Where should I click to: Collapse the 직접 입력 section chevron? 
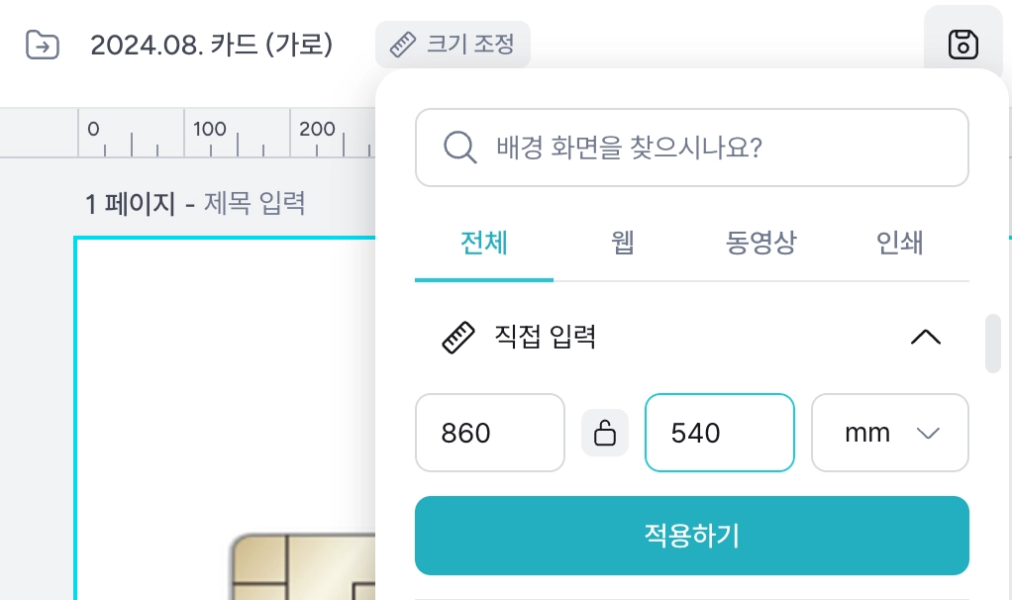click(925, 338)
